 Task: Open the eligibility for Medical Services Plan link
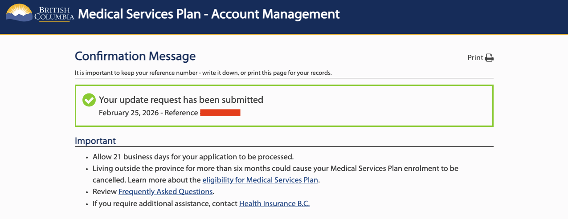pos(261,180)
